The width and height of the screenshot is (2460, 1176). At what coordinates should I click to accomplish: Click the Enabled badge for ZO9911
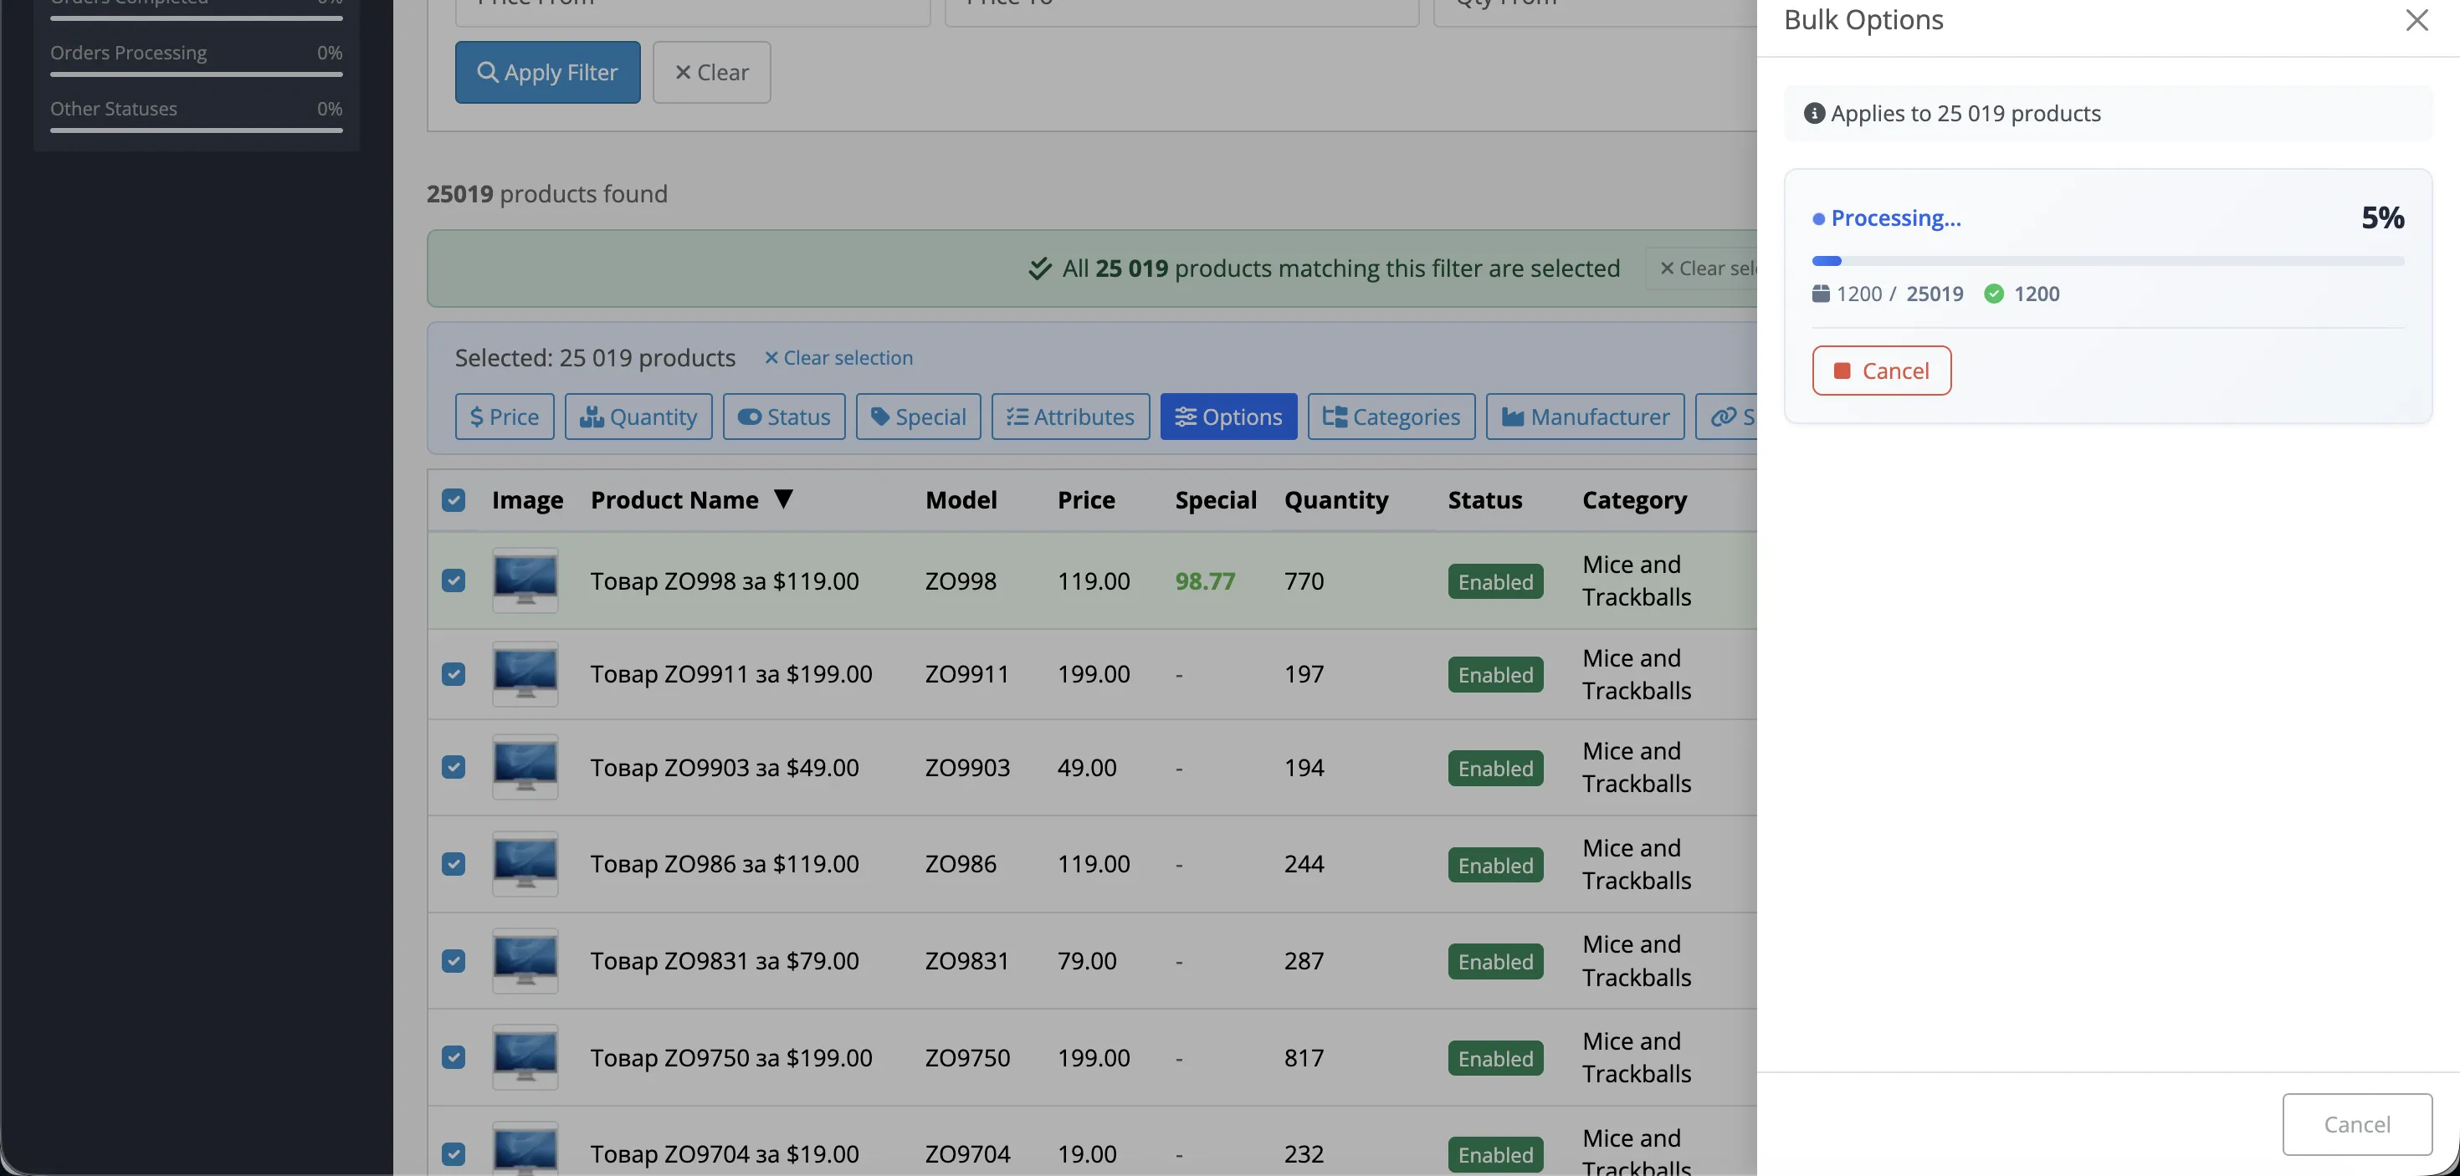pyautogui.click(x=1495, y=675)
